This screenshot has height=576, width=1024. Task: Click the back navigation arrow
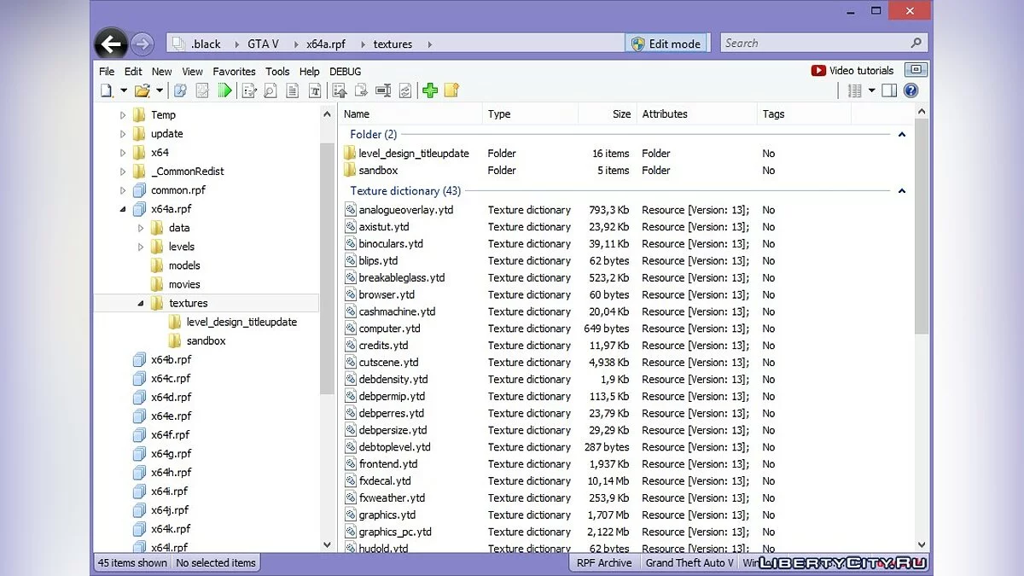click(111, 44)
